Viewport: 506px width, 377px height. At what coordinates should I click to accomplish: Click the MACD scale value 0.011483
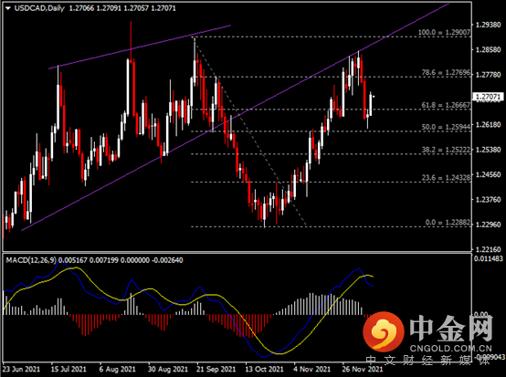click(489, 258)
